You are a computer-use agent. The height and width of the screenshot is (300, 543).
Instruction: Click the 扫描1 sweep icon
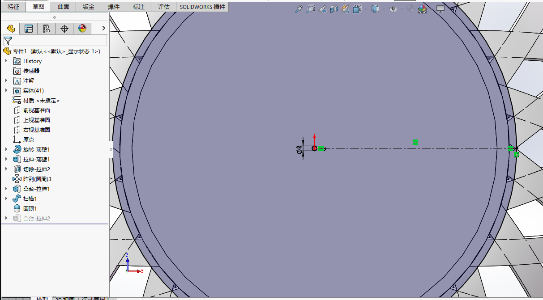point(17,199)
